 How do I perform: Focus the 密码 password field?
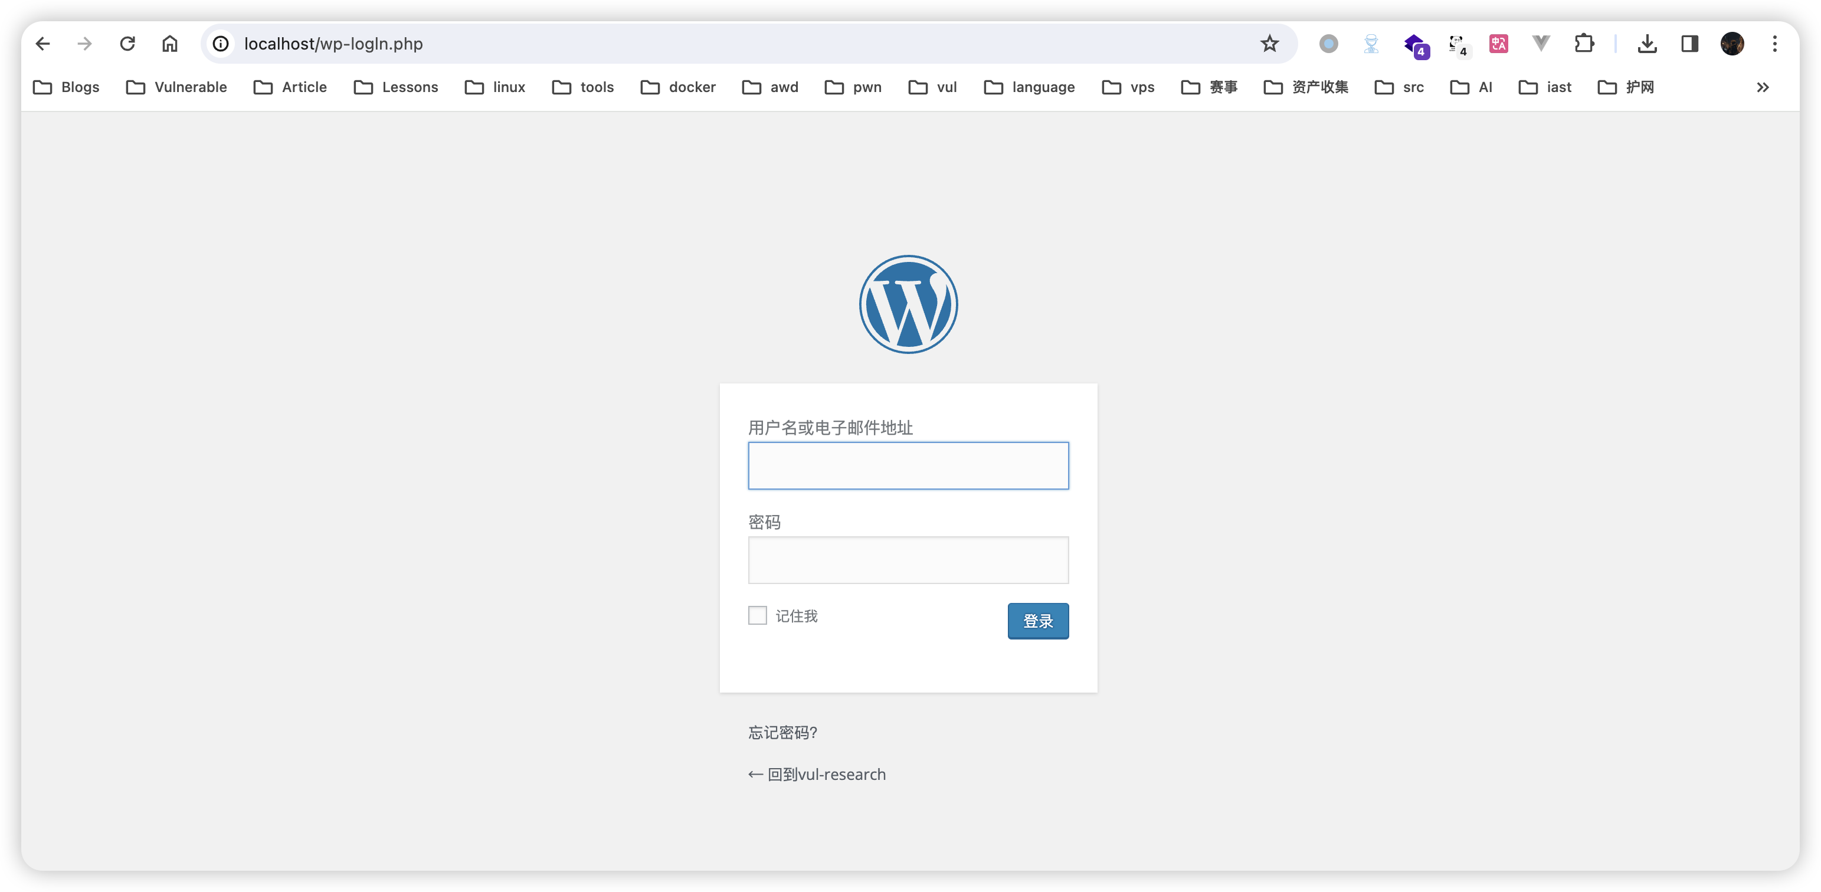[908, 560]
